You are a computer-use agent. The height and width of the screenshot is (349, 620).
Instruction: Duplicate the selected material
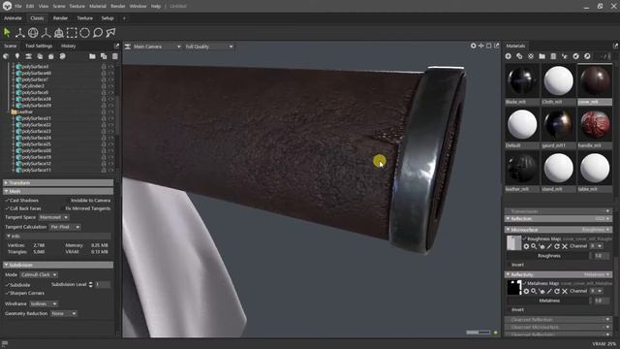pos(519,56)
